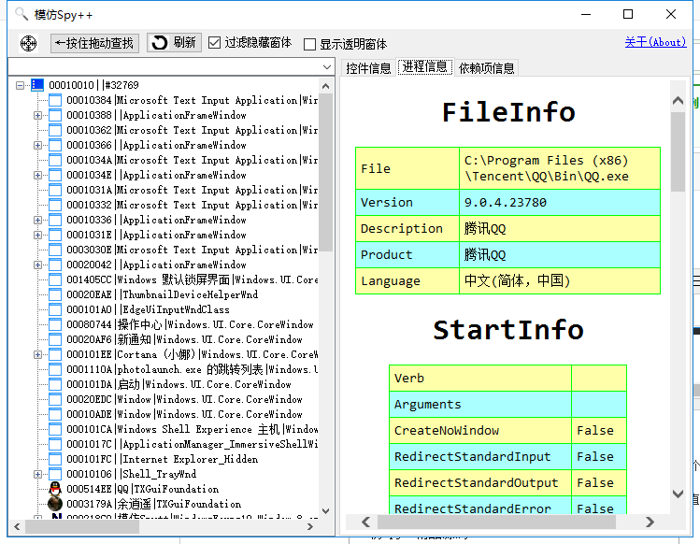This screenshot has width=700, height=544.
Task: Expand the 0001034E ApplicationFrameWindow node
Action: tap(38, 175)
